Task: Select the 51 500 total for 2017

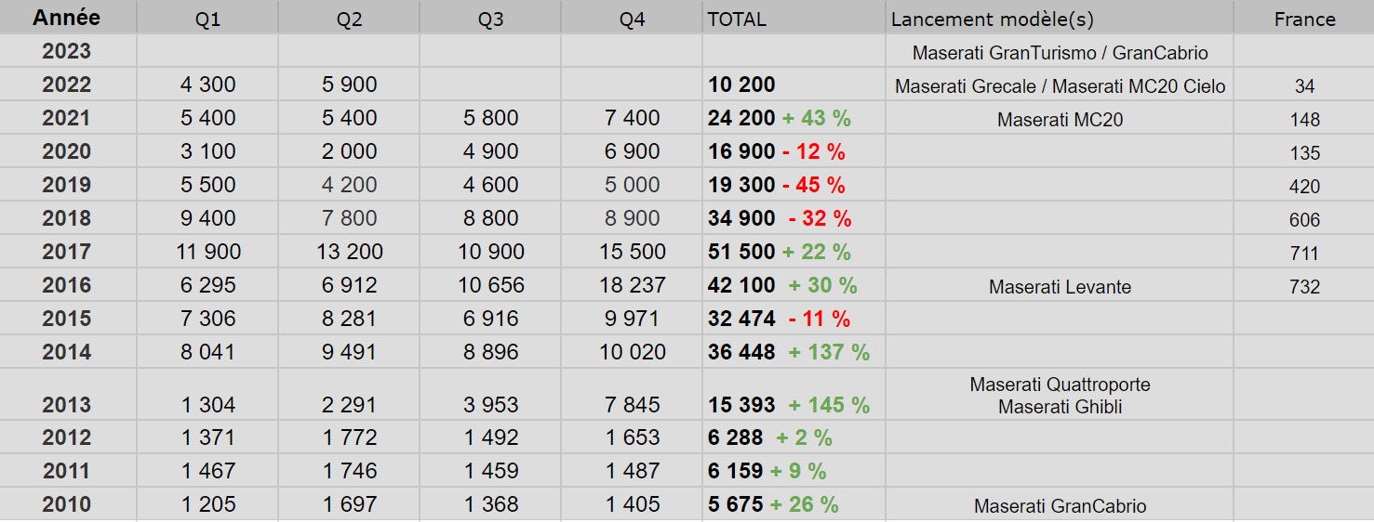Action: click(741, 252)
